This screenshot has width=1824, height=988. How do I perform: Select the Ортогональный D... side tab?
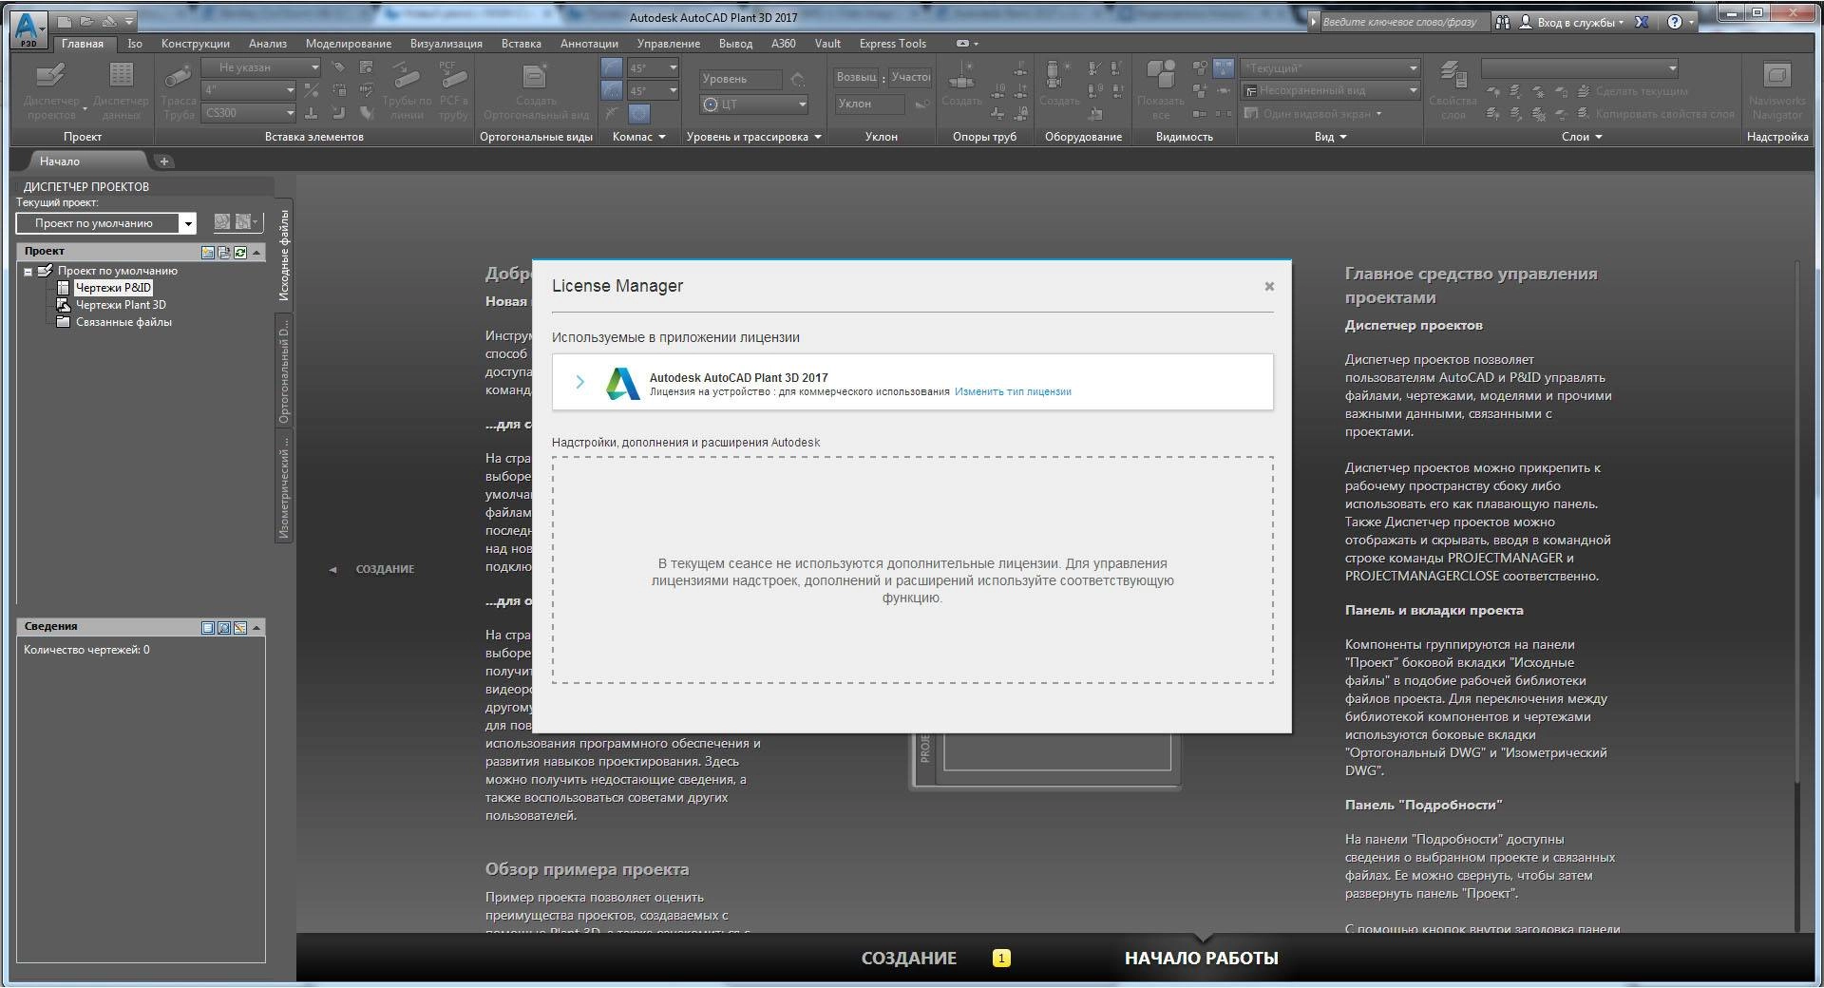coord(283,371)
